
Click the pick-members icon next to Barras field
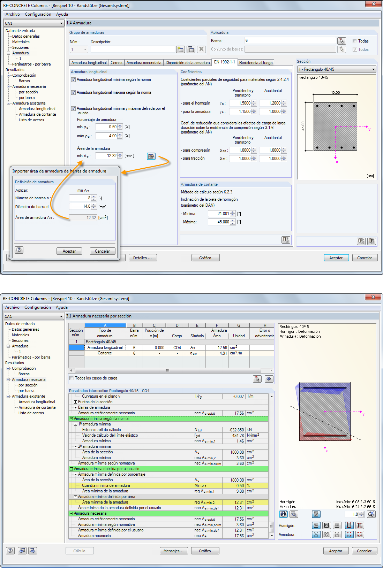click(341, 41)
